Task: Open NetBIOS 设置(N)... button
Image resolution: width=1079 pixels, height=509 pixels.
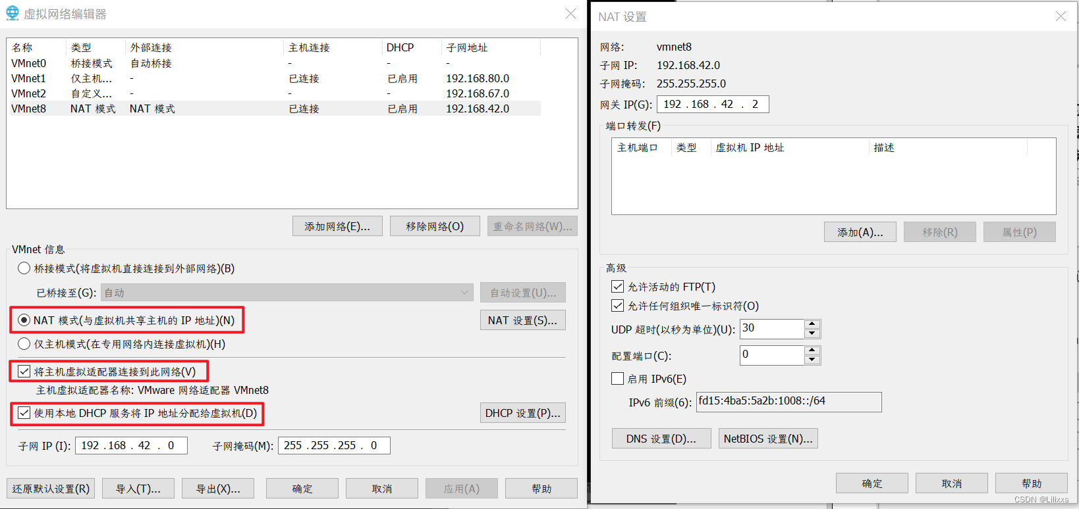Action: (x=769, y=439)
